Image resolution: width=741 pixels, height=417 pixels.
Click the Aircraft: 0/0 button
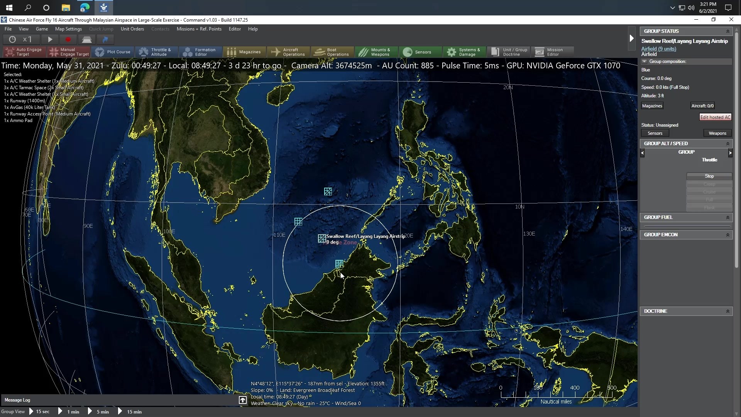[702, 106]
